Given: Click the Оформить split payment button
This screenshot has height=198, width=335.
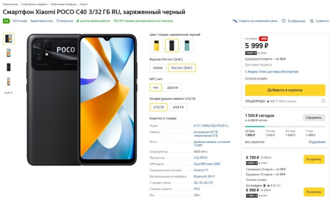Looking at the screenshot, I should tap(314, 118).
